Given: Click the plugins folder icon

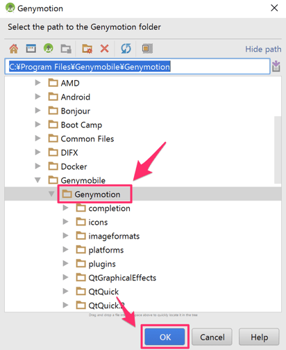Looking at the screenshot, I should pos(81,264).
